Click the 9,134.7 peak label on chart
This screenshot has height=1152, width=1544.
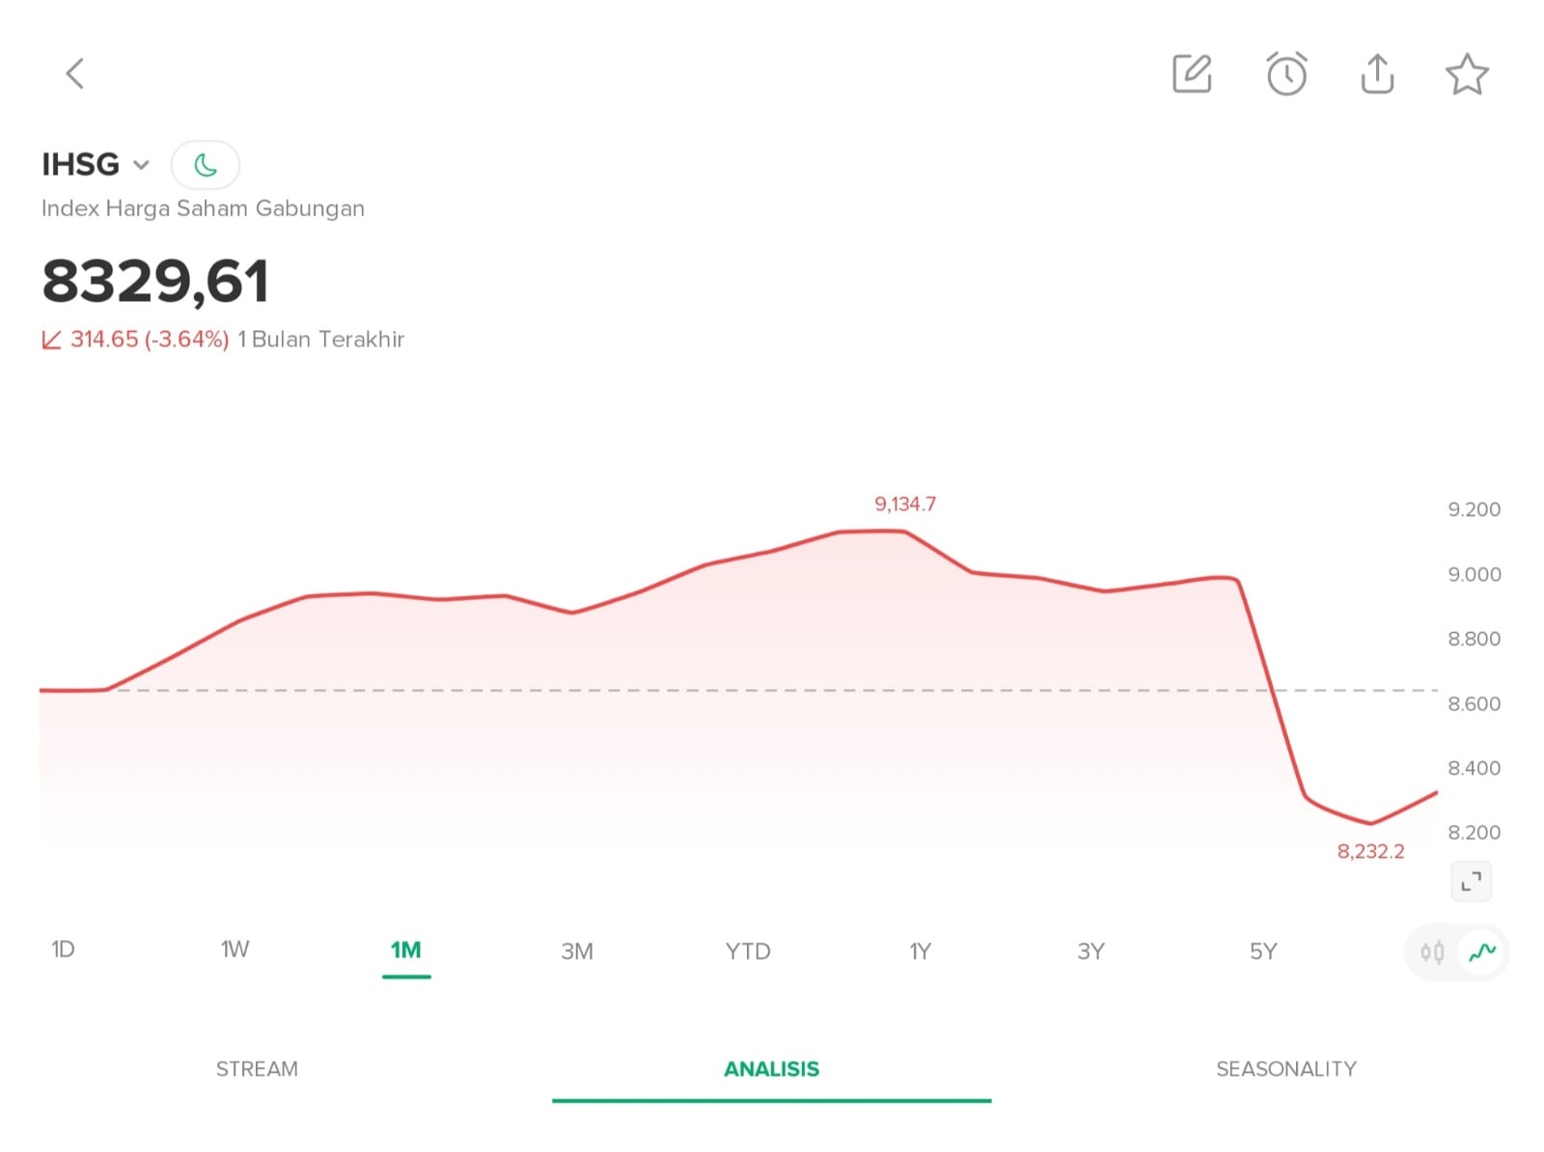[905, 503]
